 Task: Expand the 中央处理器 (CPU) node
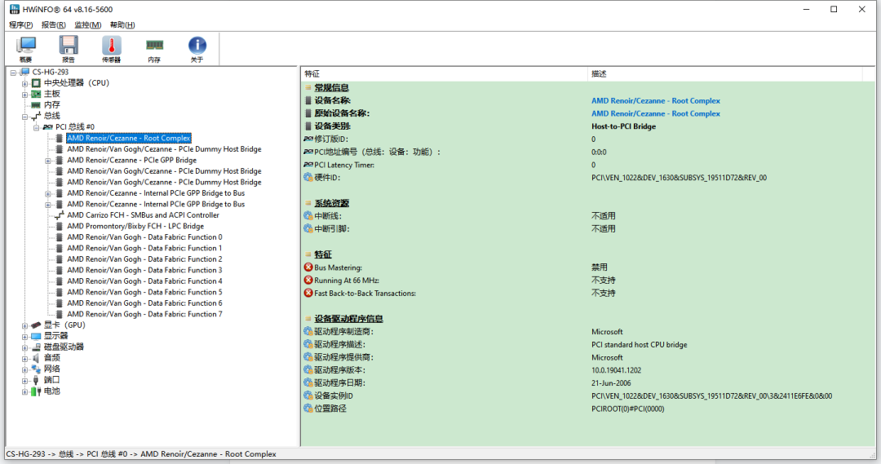click(x=24, y=83)
